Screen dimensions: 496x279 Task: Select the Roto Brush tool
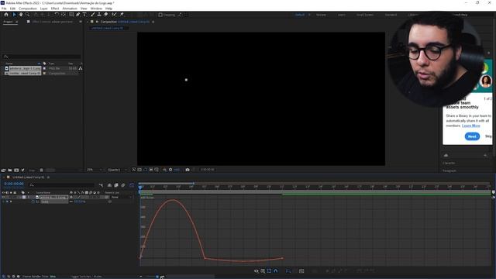114,15
